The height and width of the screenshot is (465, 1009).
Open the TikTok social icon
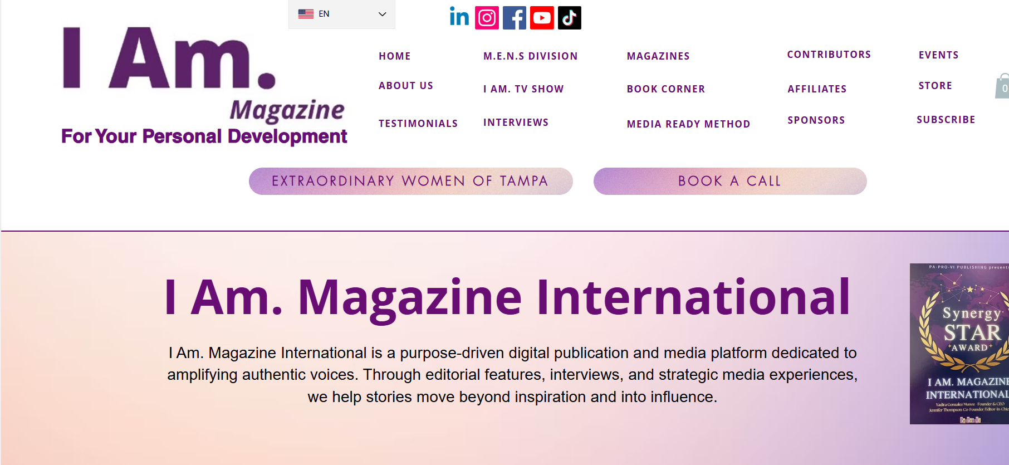click(x=570, y=18)
